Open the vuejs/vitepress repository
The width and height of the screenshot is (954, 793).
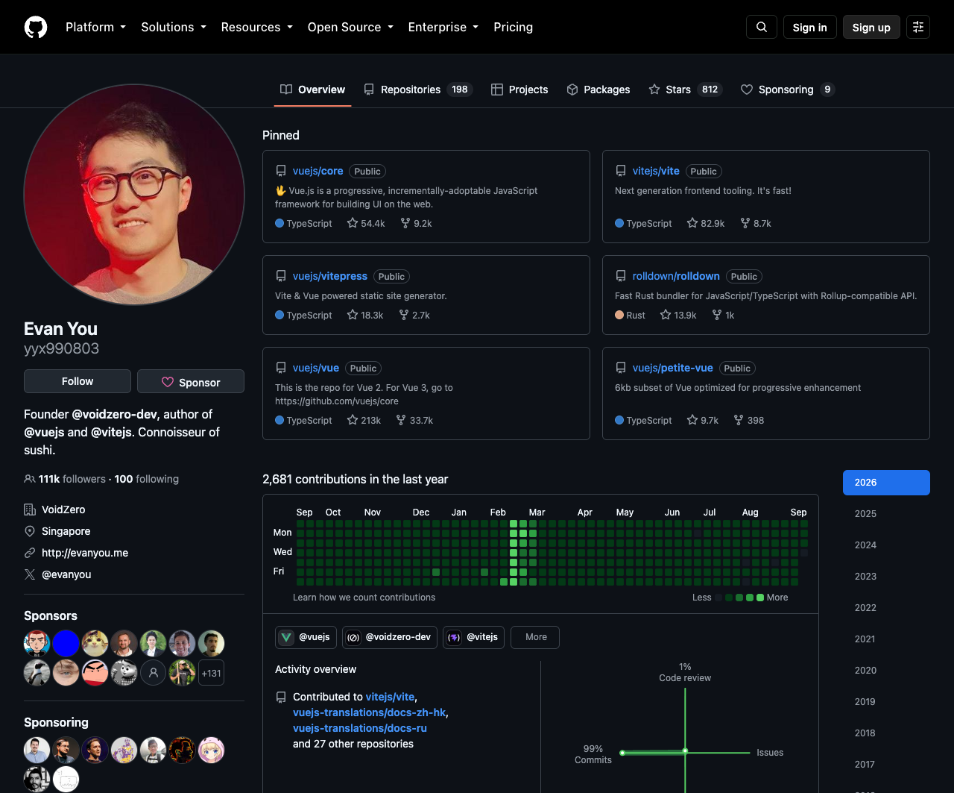pyautogui.click(x=330, y=276)
